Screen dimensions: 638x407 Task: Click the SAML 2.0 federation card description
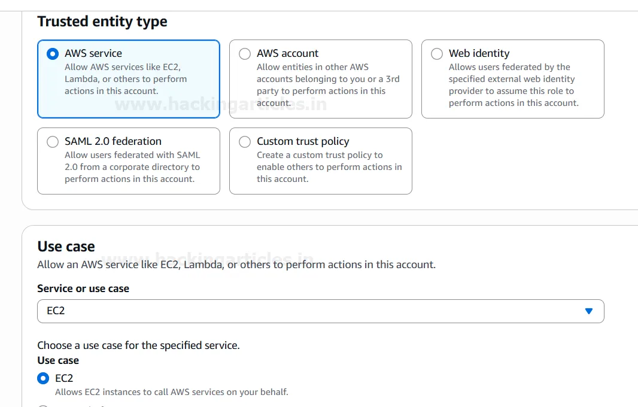[x=132, y=167]
